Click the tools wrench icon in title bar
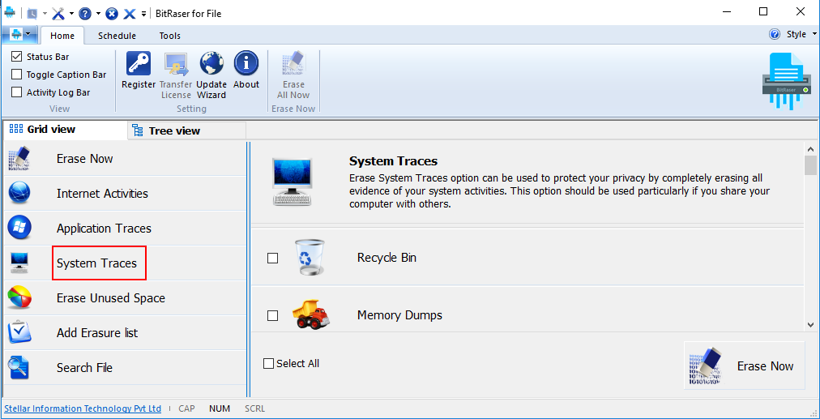The height and width of the screenshot is (419, 820). tap(58, 13)
